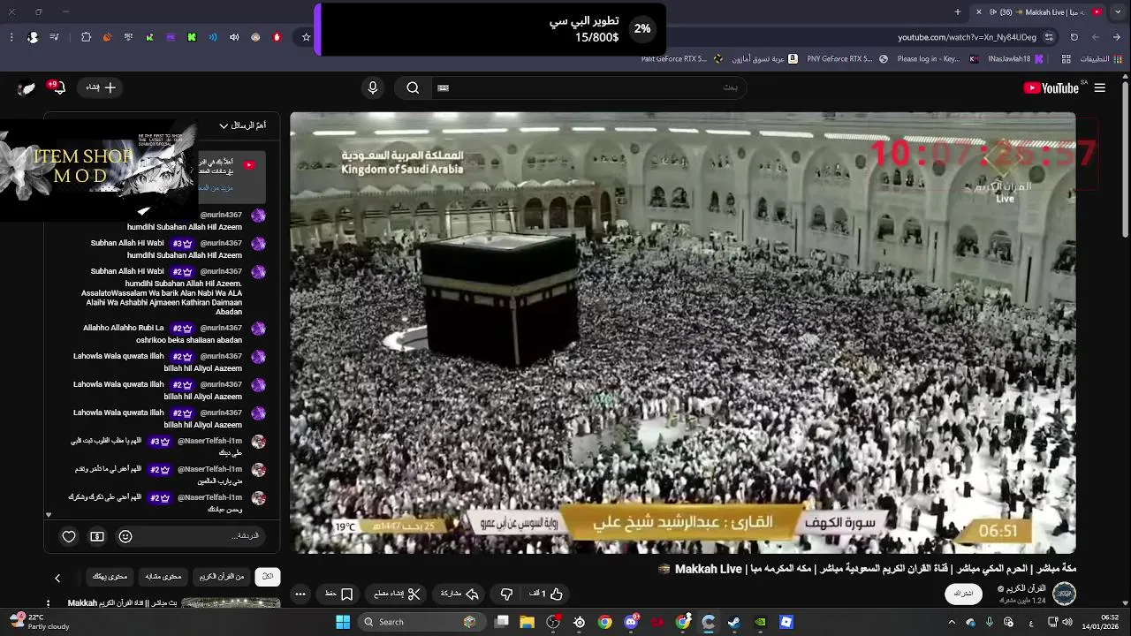This screenshot has height=636, width=1131.
Task: Click the red hand extension icon
Action: [x=277, y=37]
